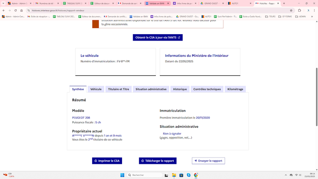318x179 pixels.
Task: Reload the HistoVec page
Action: [x=16, y=10]
